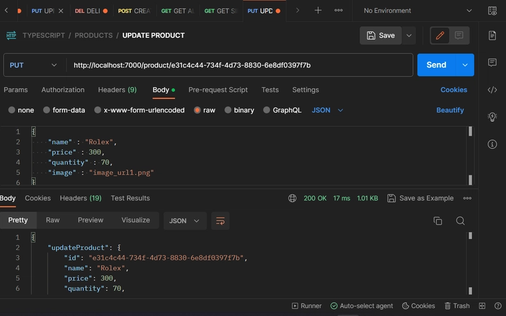
Task: Open the response JSON format dropdown
Action: pyautogui.click(x=185, y=221)
